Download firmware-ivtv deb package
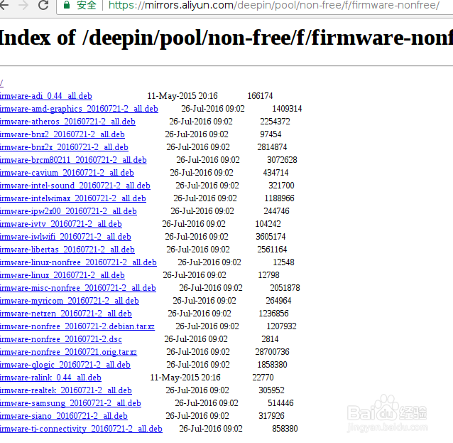The image size is (453, 443). coord(61,224)
